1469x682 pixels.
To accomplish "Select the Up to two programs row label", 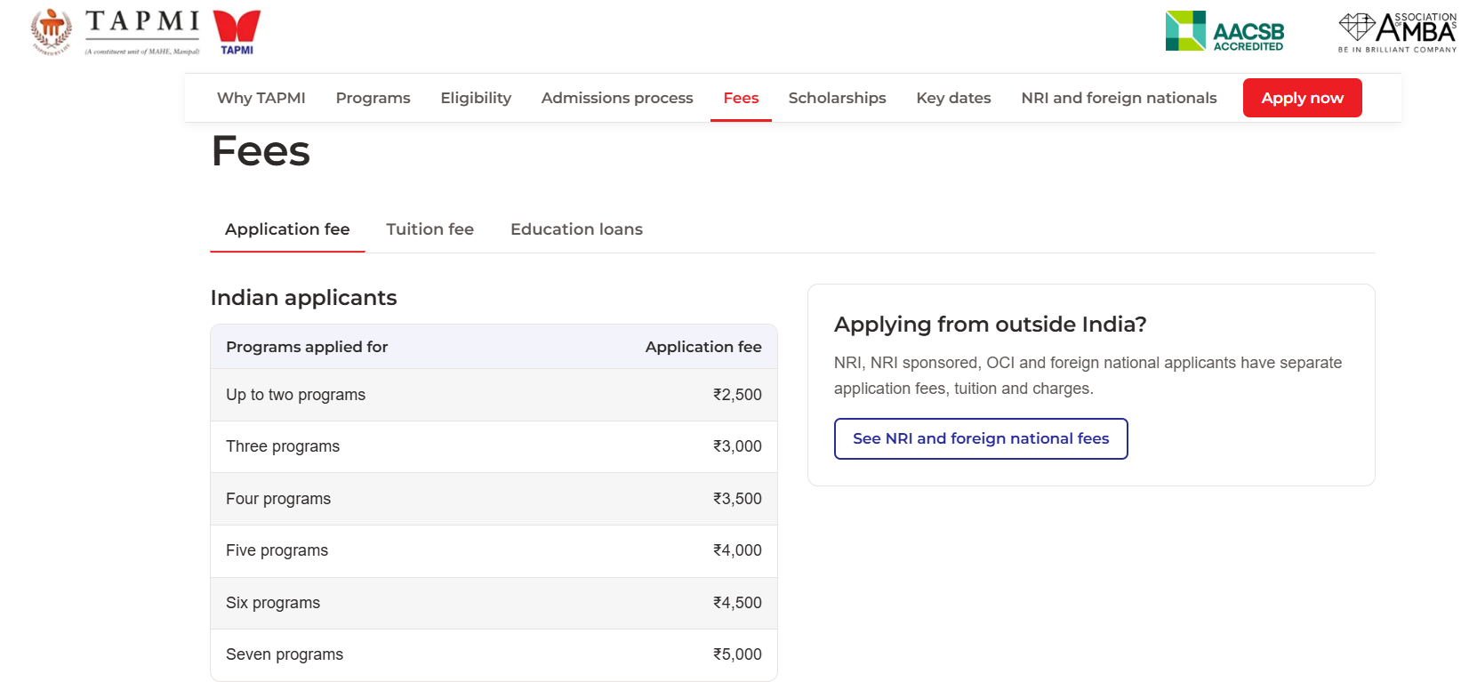I will 296,395.
